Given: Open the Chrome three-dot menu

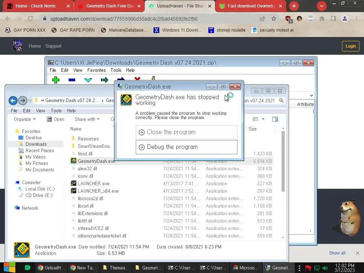Looking at the screenshot, I should point(356,18).
